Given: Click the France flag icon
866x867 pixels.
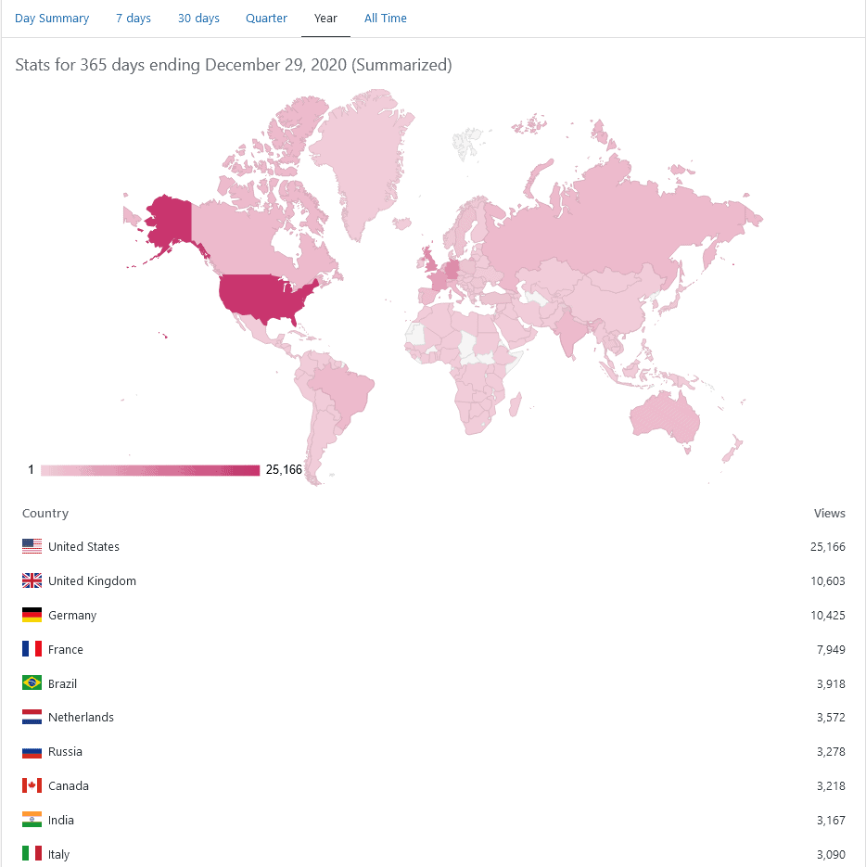Looking at the screenshot, I should click(x=32, y=649).
